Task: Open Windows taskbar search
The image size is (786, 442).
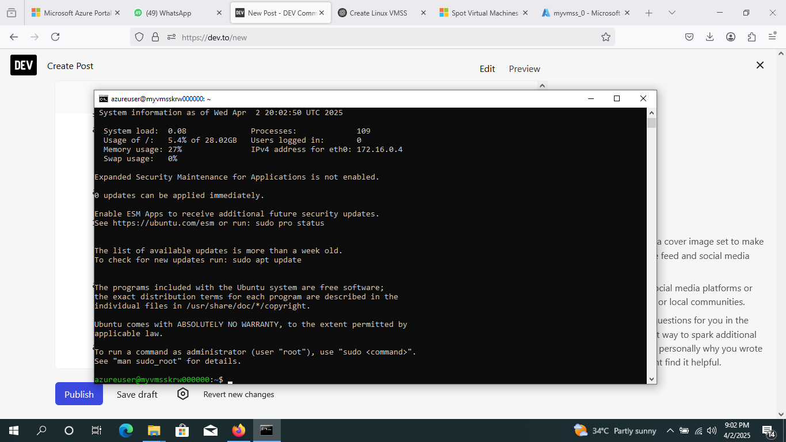Action: [x=41, y=430]
